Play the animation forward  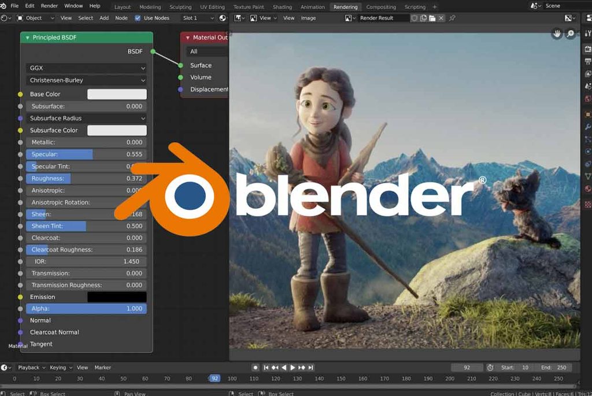point(293,367)
